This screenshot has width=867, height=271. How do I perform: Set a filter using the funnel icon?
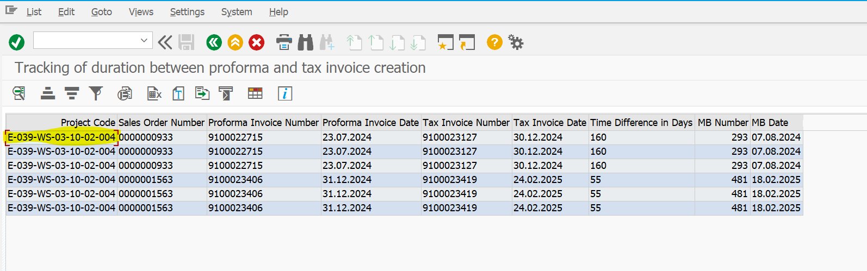(96, 94)
